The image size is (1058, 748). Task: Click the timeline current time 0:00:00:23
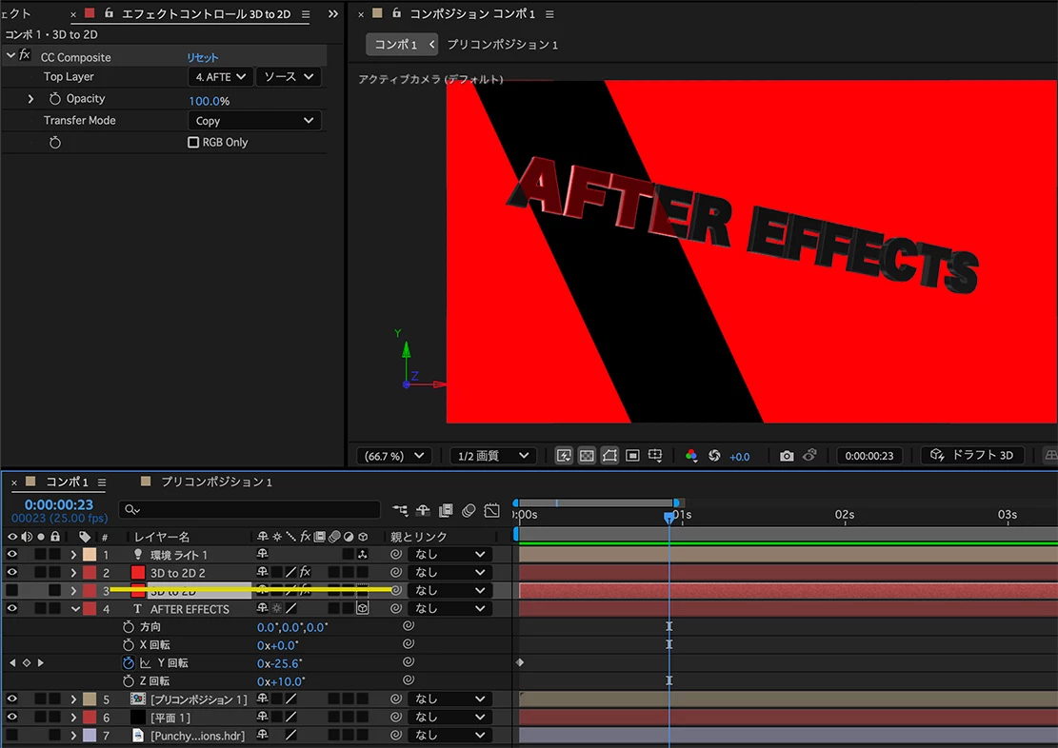(59, 504)
